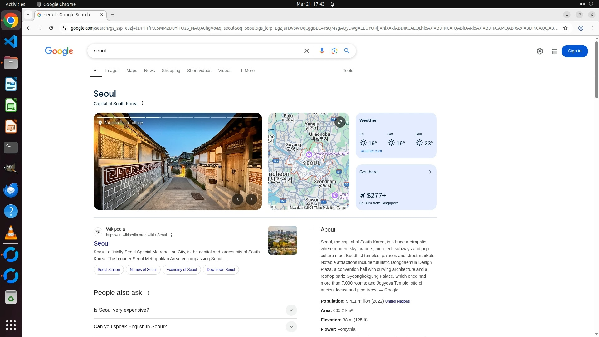Clear the search box text
Screen dimensions: 599x337
306,51
